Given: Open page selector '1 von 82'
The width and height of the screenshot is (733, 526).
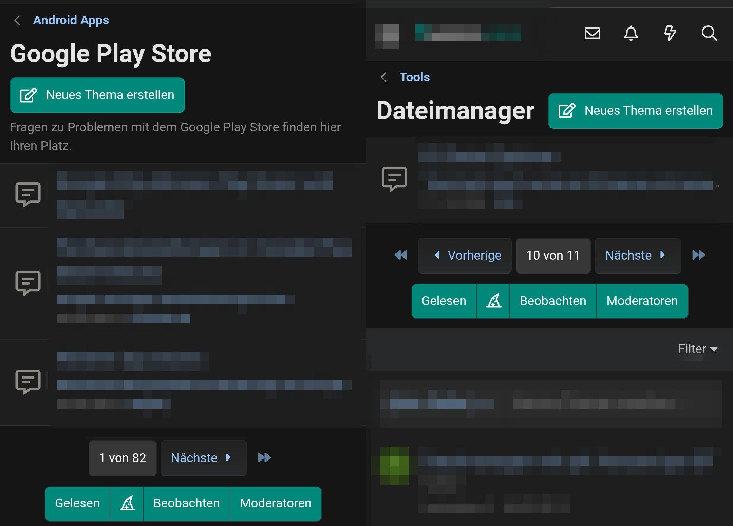Looking at the screenshot, I should tap(123, 458).
